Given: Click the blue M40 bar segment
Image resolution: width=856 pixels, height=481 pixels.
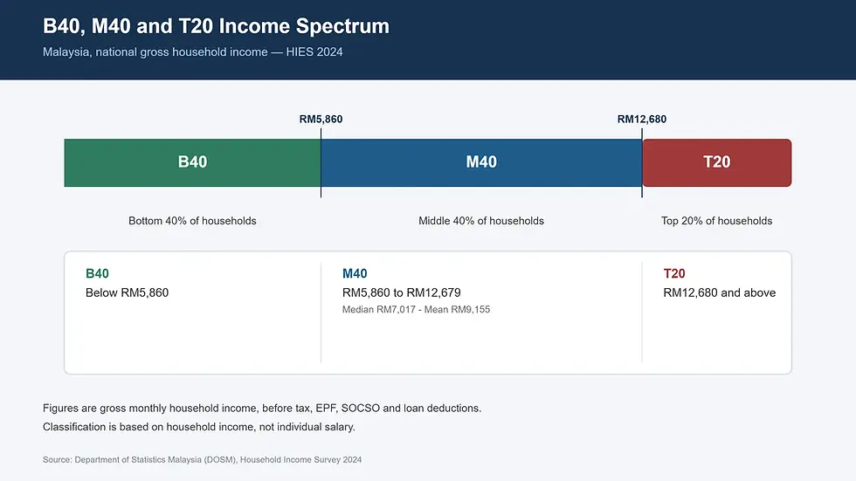Looking at the screenshot, I should click(x=481, y=162).
